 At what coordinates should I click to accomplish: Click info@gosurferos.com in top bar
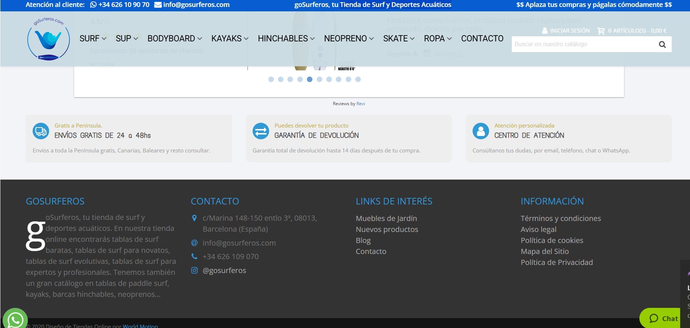tap(196, 5)
